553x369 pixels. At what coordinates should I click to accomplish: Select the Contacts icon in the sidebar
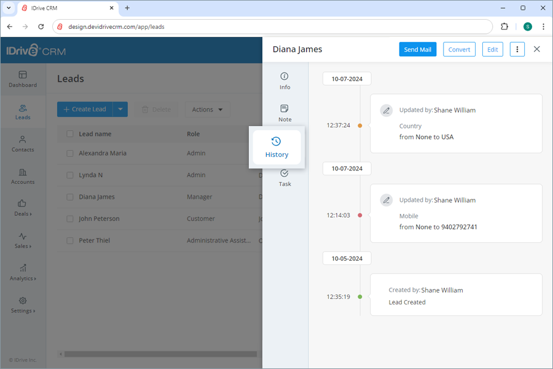coord(23,143)
